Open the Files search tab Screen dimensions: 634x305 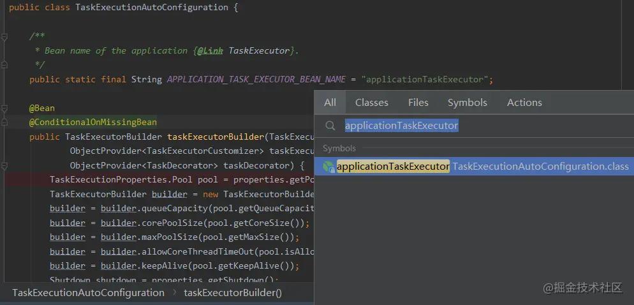(x=418, y=102)
